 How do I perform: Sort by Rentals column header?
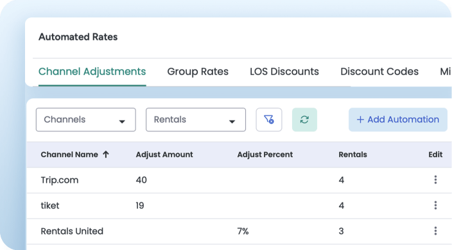(x=352, y=154)
